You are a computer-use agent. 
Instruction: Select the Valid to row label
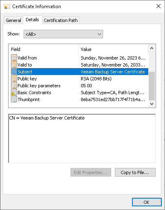click(x=25, y=65)
